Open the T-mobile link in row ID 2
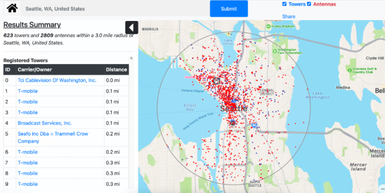This screenshot has width=385, height=193. (28, 101)
